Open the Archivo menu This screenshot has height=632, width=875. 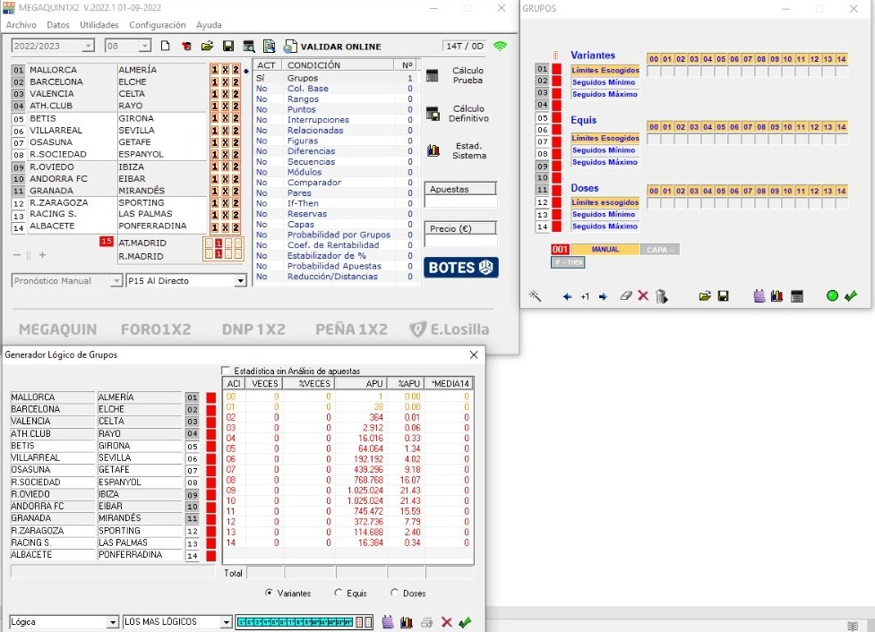point(21,24)
